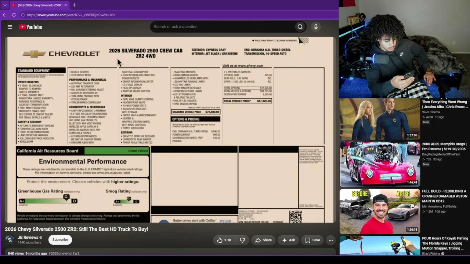Click the '84K views' text
Image resolution: width=470 pixels, height=264 pixels.
[16, 253]
